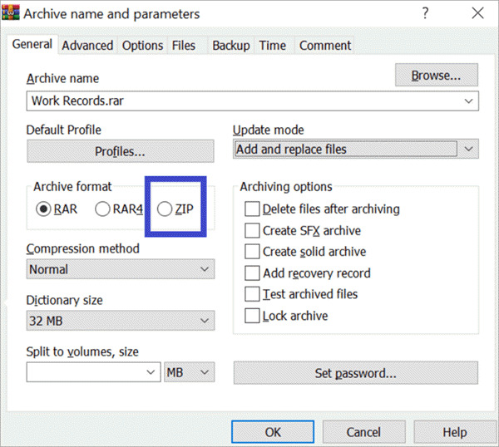Check Create SFX archive option

[252, 230]
